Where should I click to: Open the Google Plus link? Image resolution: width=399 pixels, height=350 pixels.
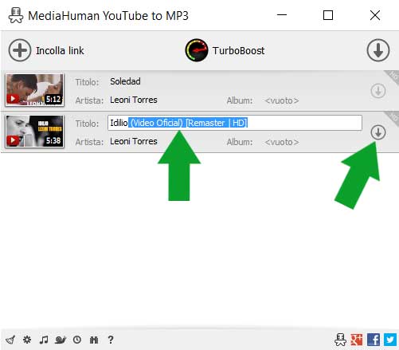(x=357, y=340)
